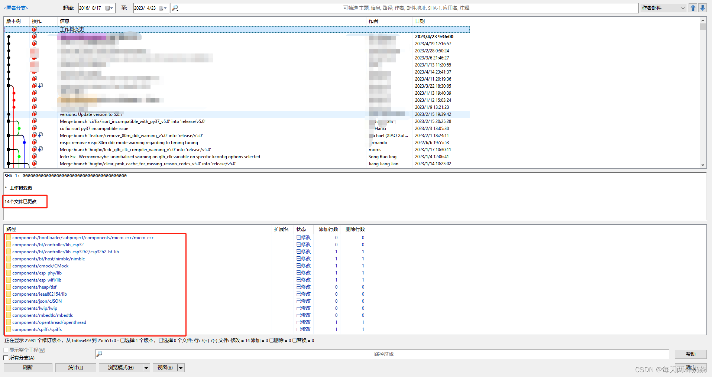
Task: Select the 工作树变更 working tree row
Action: (x=237, y=29)
